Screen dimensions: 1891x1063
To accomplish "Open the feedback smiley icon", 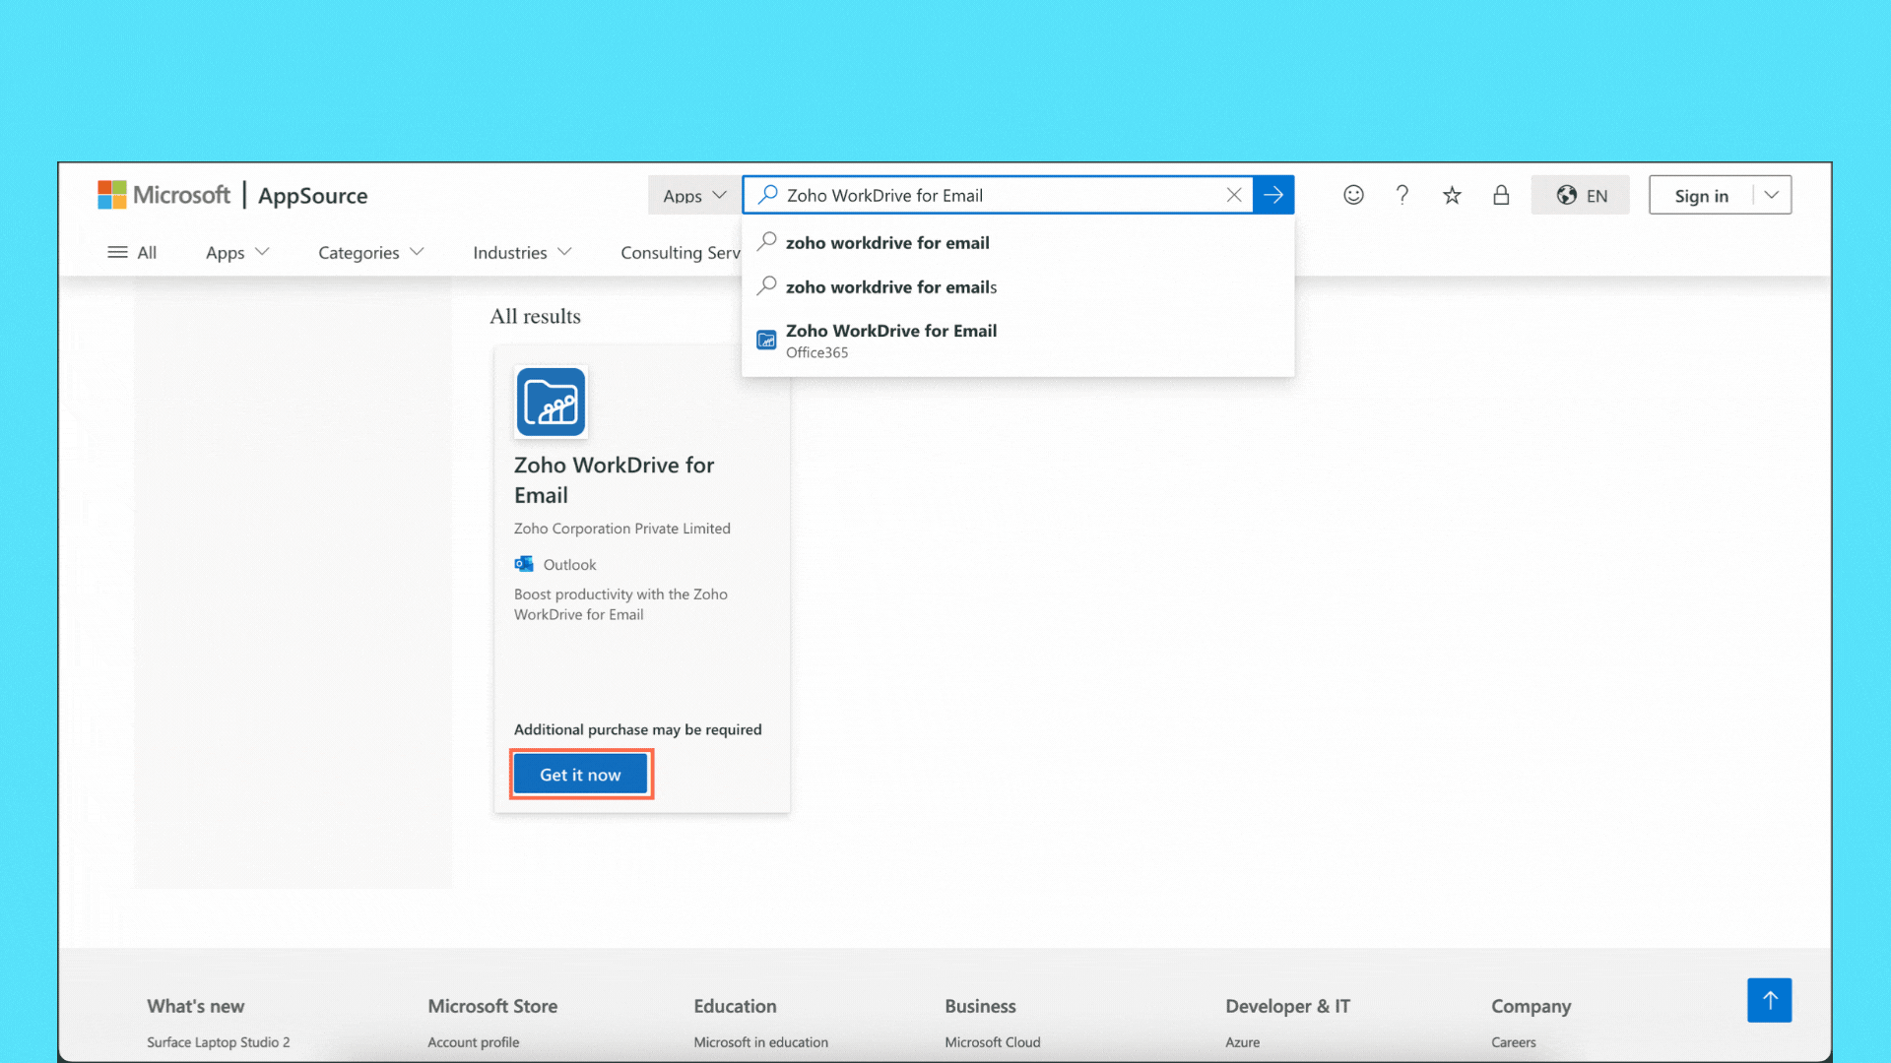I will point(1353,195).
